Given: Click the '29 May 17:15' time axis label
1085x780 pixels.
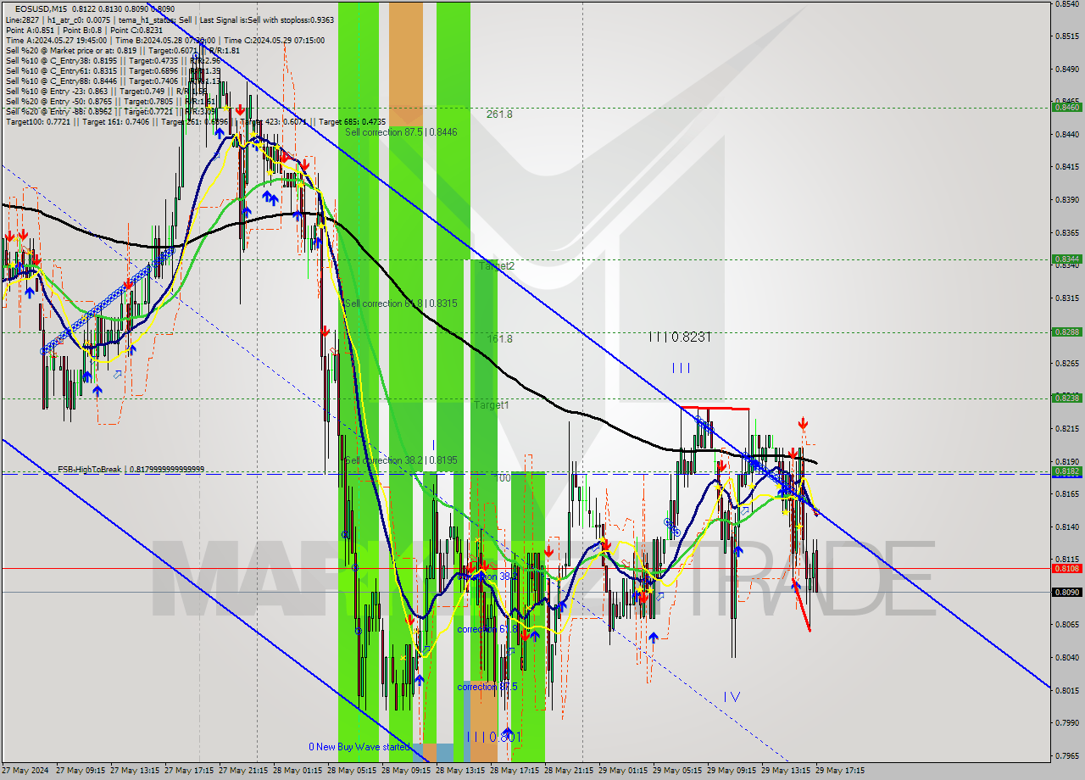Looking at the screenshot, I should pyautogui.click(x=840, y=771).
